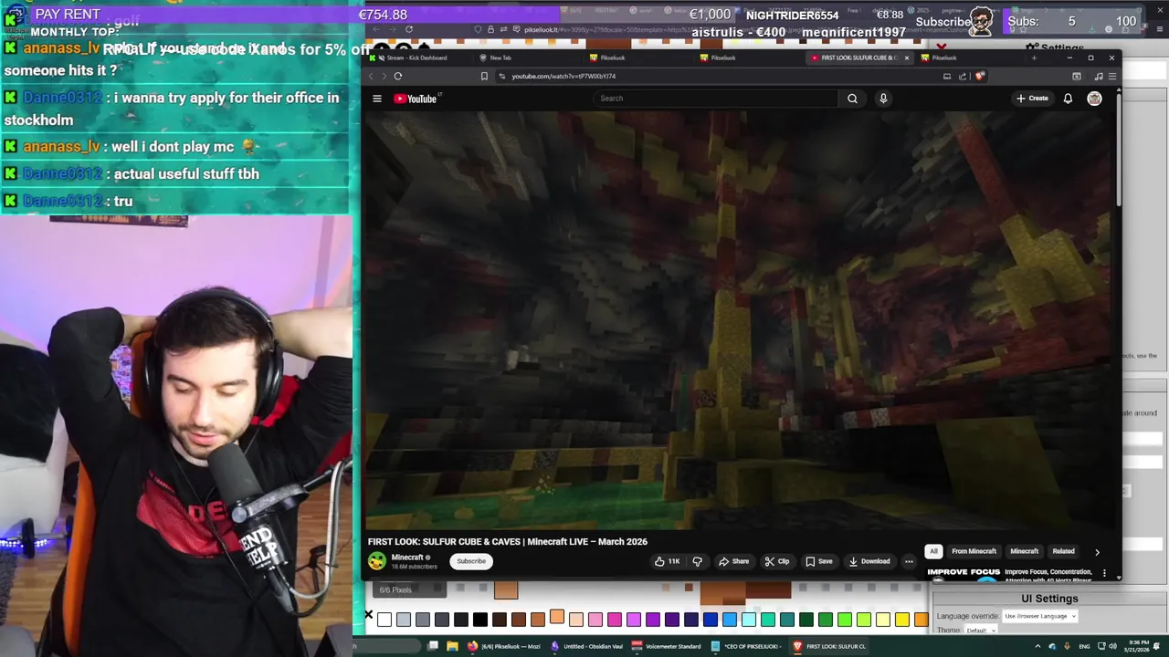Screen dimensions: 1169x657
Task: Show more video actions with three dots
Action: click(x=909, y=561)
